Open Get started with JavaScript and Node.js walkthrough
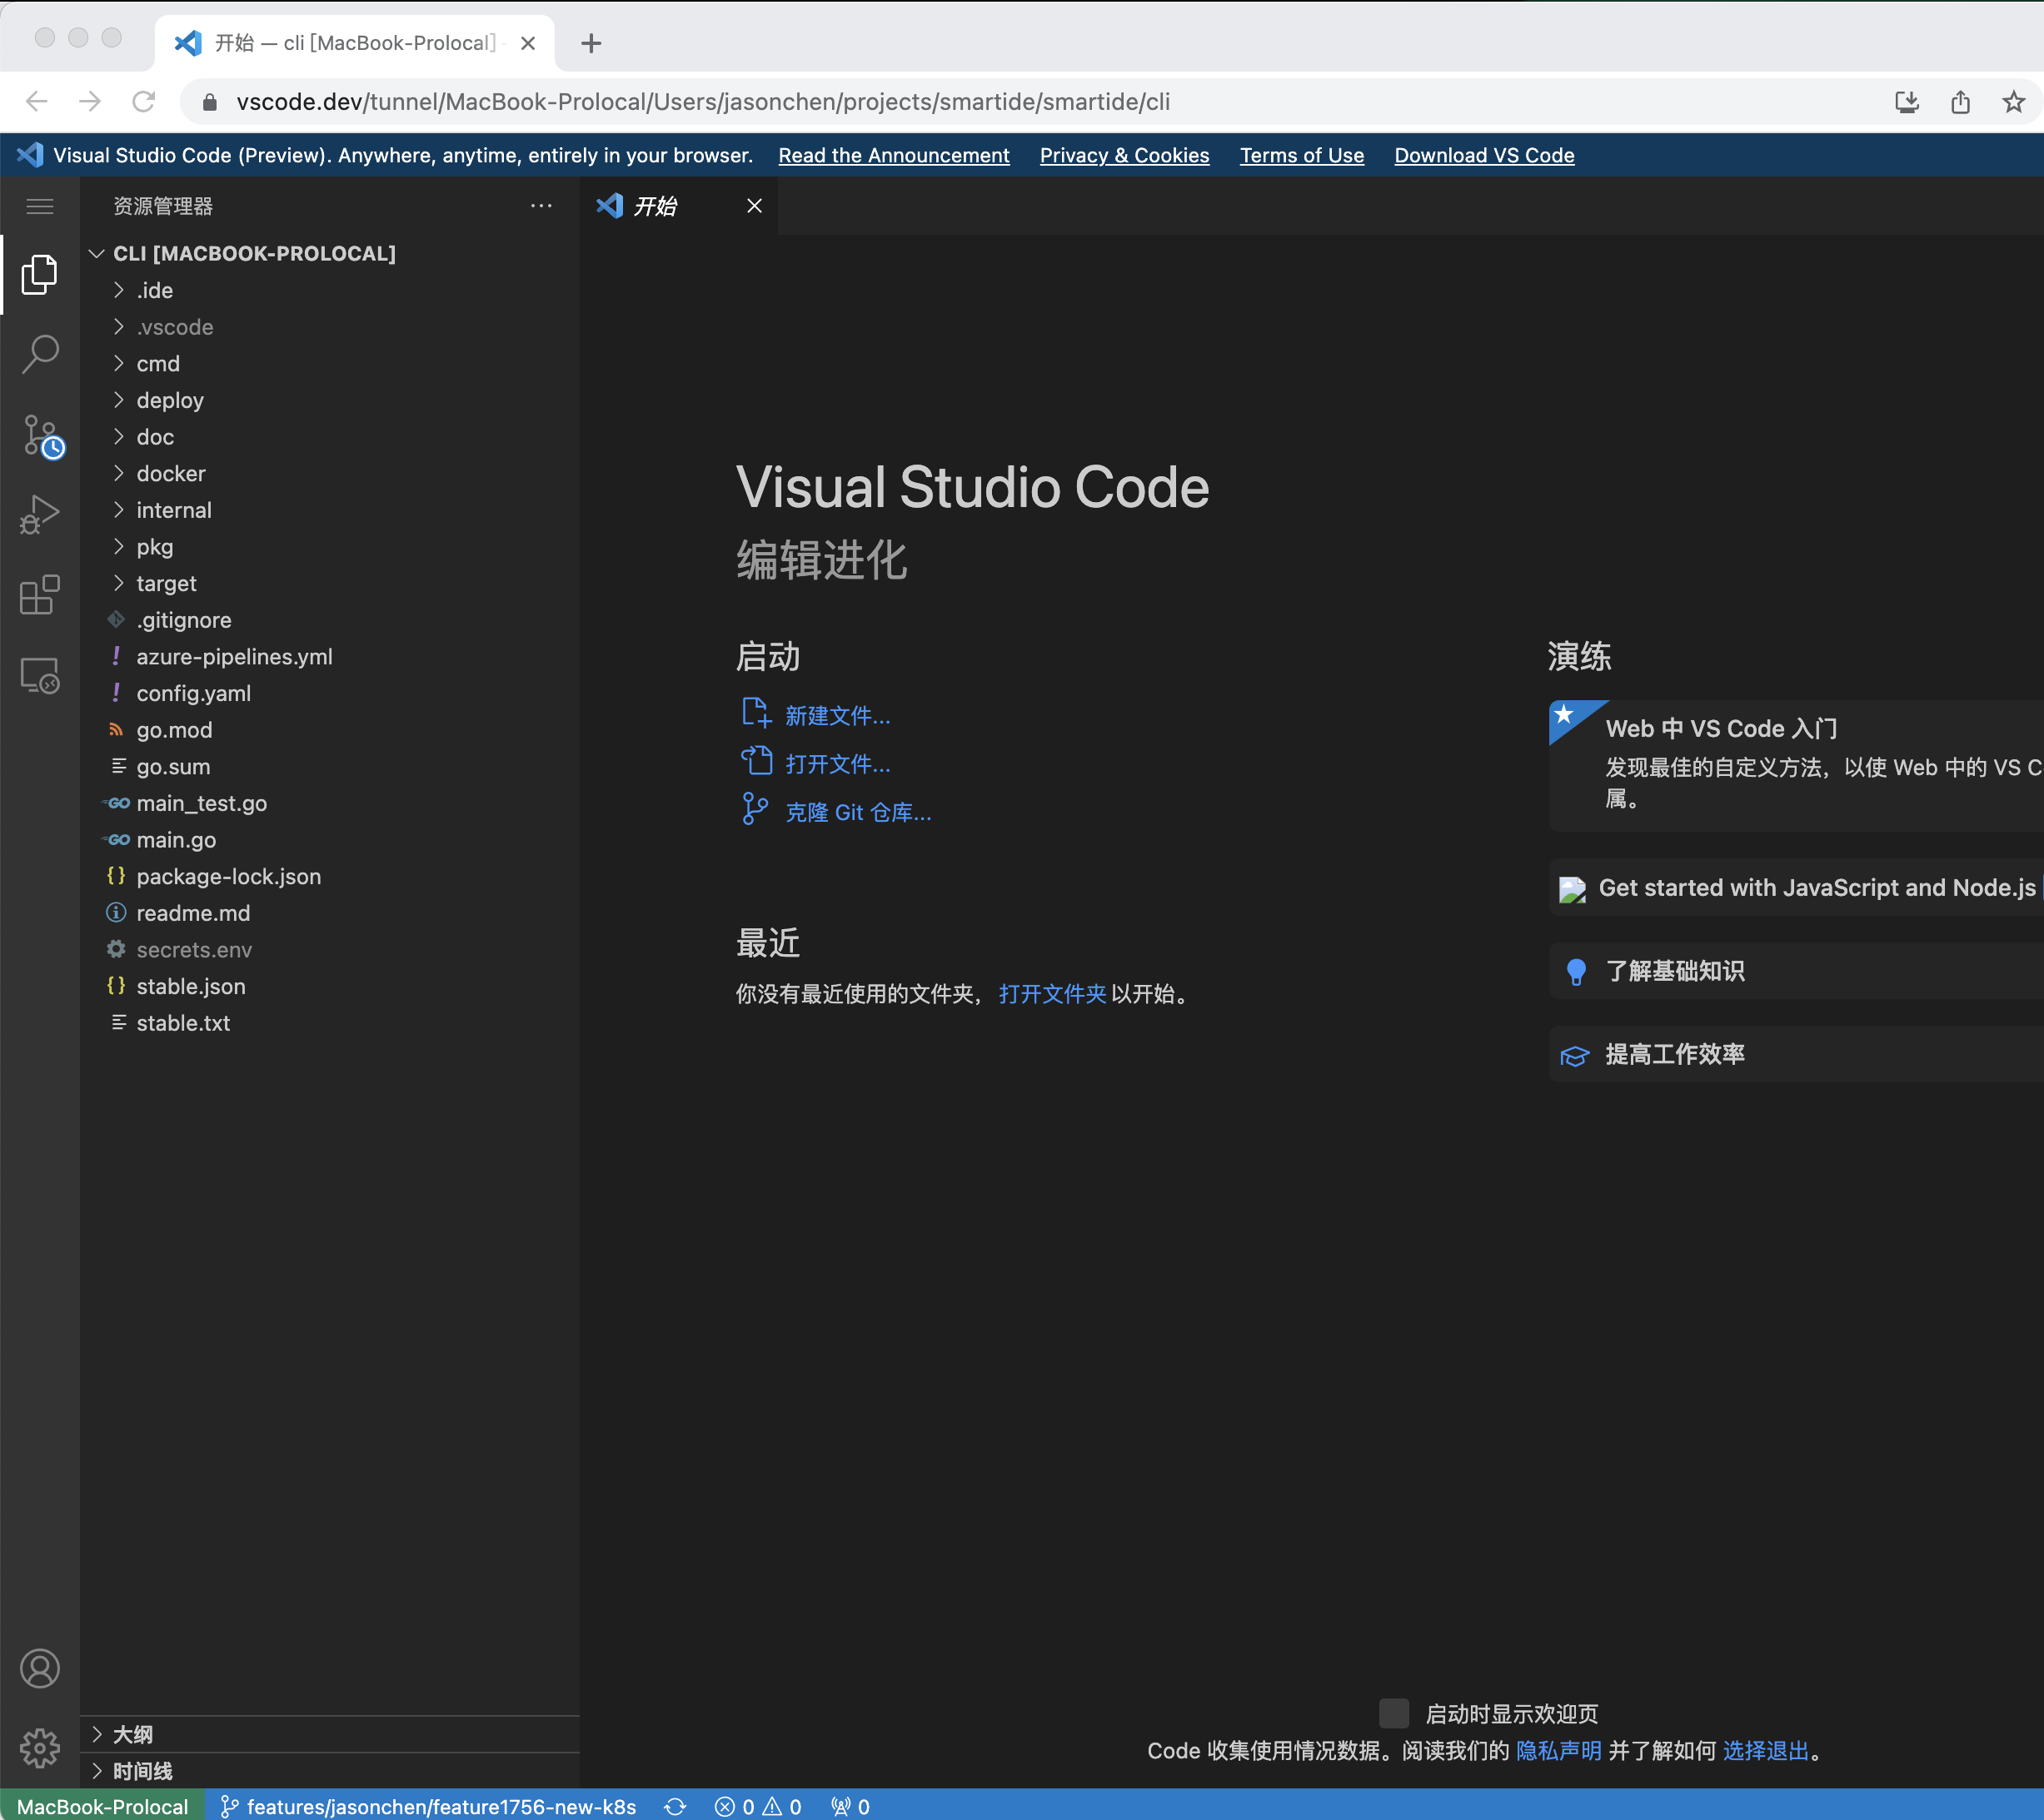2044x1820 pixels. (x=1796, y=887)
